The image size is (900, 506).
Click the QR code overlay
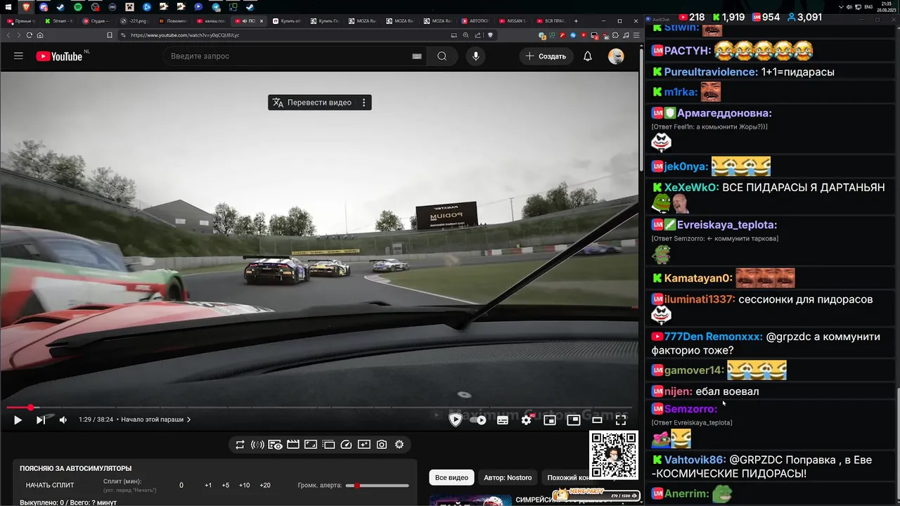614,455
